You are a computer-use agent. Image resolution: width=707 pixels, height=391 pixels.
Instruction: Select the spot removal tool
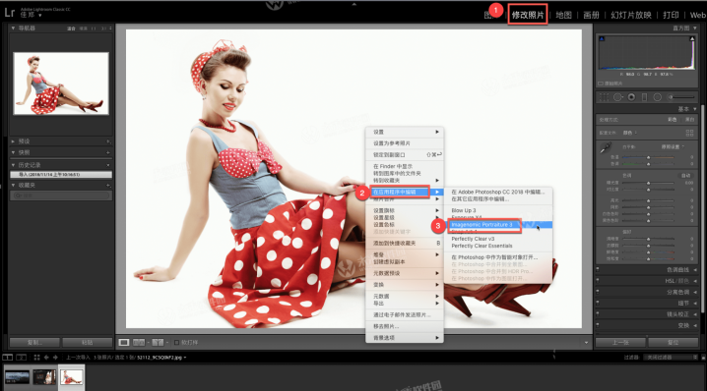point(617,97)
